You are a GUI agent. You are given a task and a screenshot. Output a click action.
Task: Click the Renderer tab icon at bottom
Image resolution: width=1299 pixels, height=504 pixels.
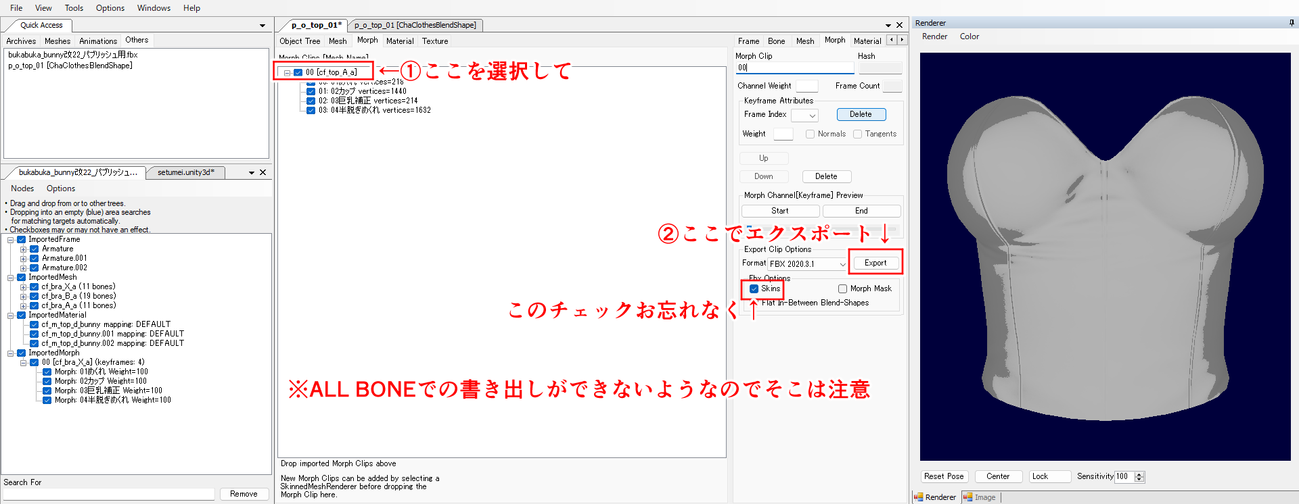click(919, 497)
